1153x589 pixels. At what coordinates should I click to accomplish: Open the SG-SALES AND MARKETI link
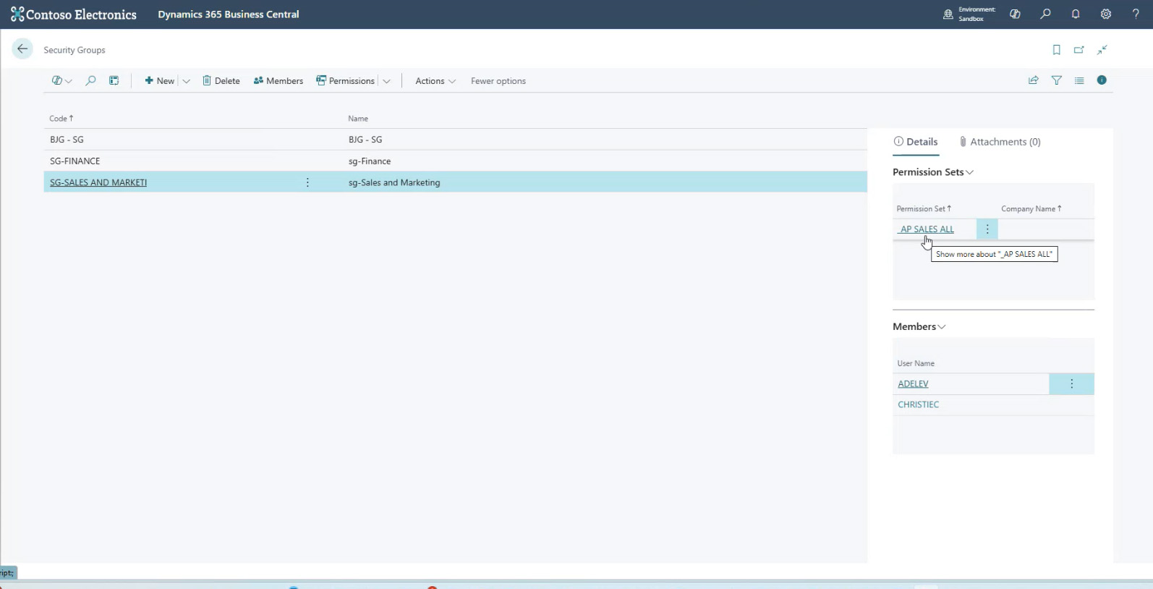pyautogui.click(x=98, y=182)
